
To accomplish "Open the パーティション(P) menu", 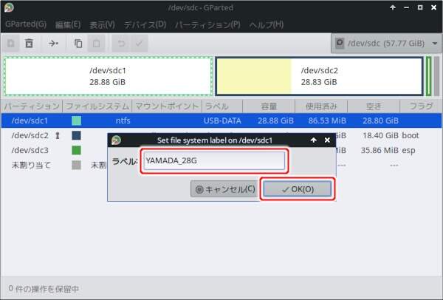I will [207, 24].
